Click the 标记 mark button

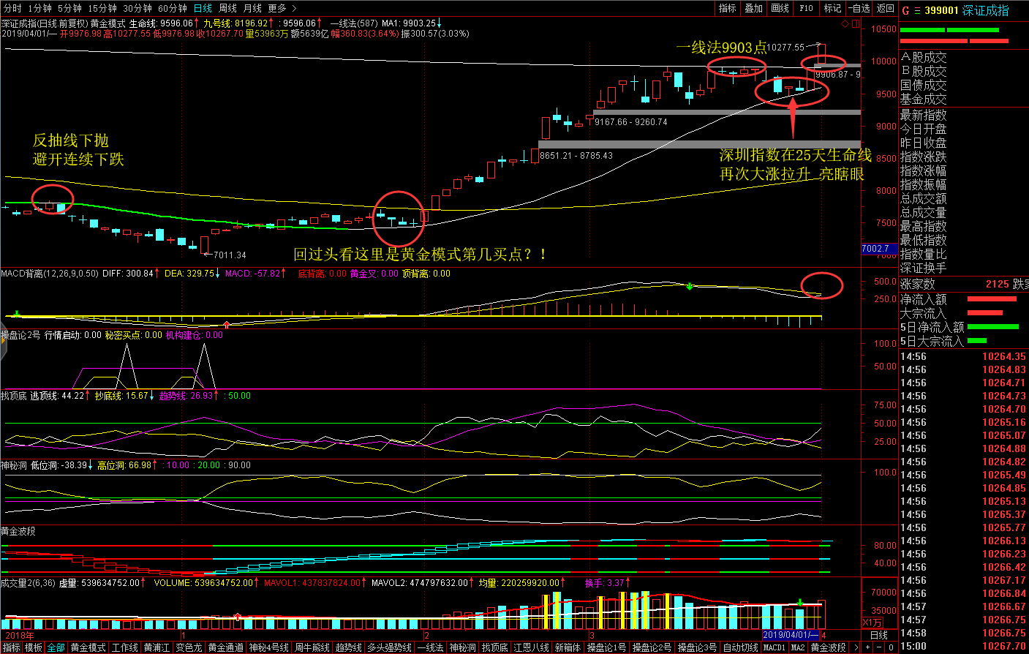832,8
